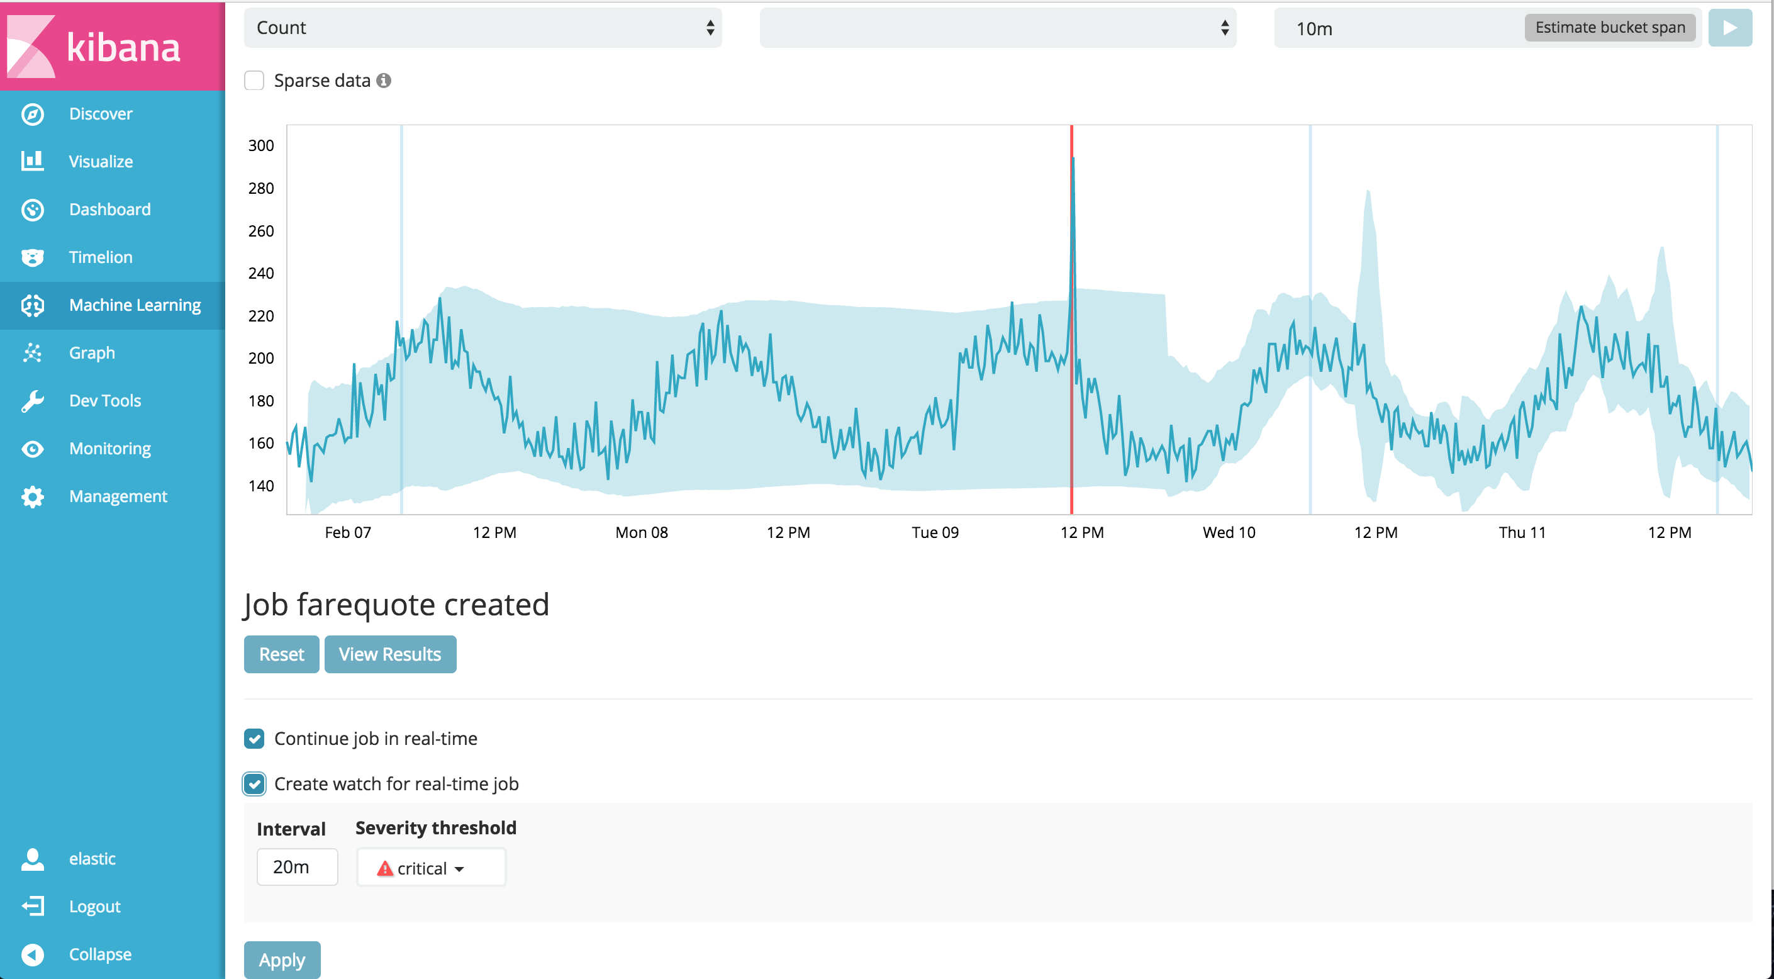Image resolution: width=1774 pixels, height=979 pixels.
Task: Click the Discover sidebar icon
Action: pos(33,112)
